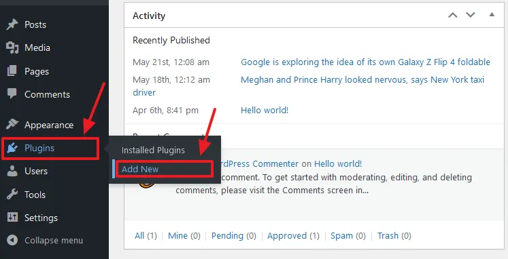Show Approved comments
The width and height of the screenshot is (508, 259).
tap(287, 236)
